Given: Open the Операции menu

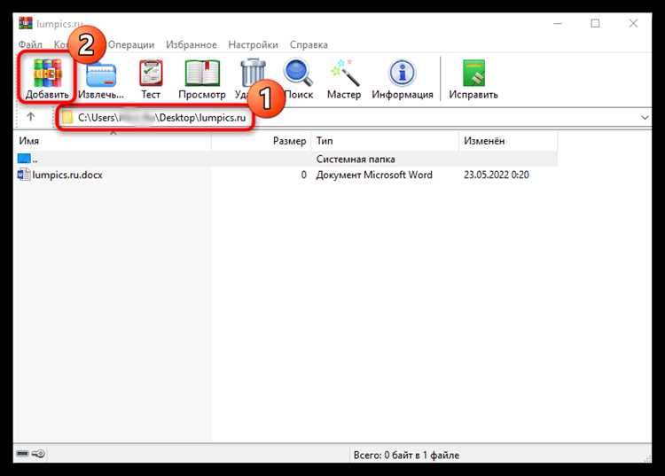Looking at the screenshot, I should [131, 44].
